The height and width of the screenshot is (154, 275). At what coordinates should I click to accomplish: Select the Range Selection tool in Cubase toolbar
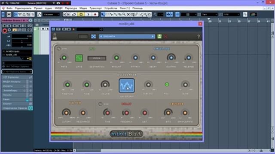click(x=107, y=15)
